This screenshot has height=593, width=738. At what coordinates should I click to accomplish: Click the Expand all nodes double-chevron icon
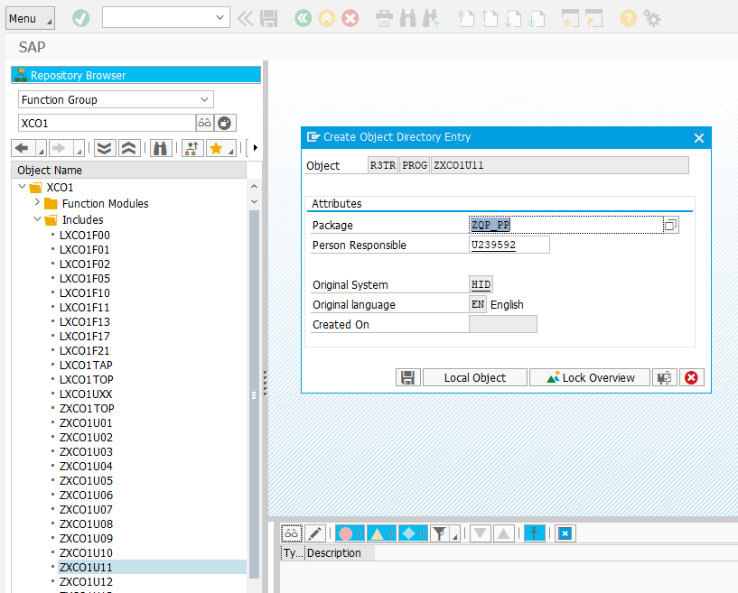(105, 148)
